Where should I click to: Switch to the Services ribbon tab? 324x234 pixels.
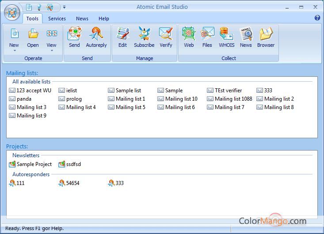pos(57,19)
